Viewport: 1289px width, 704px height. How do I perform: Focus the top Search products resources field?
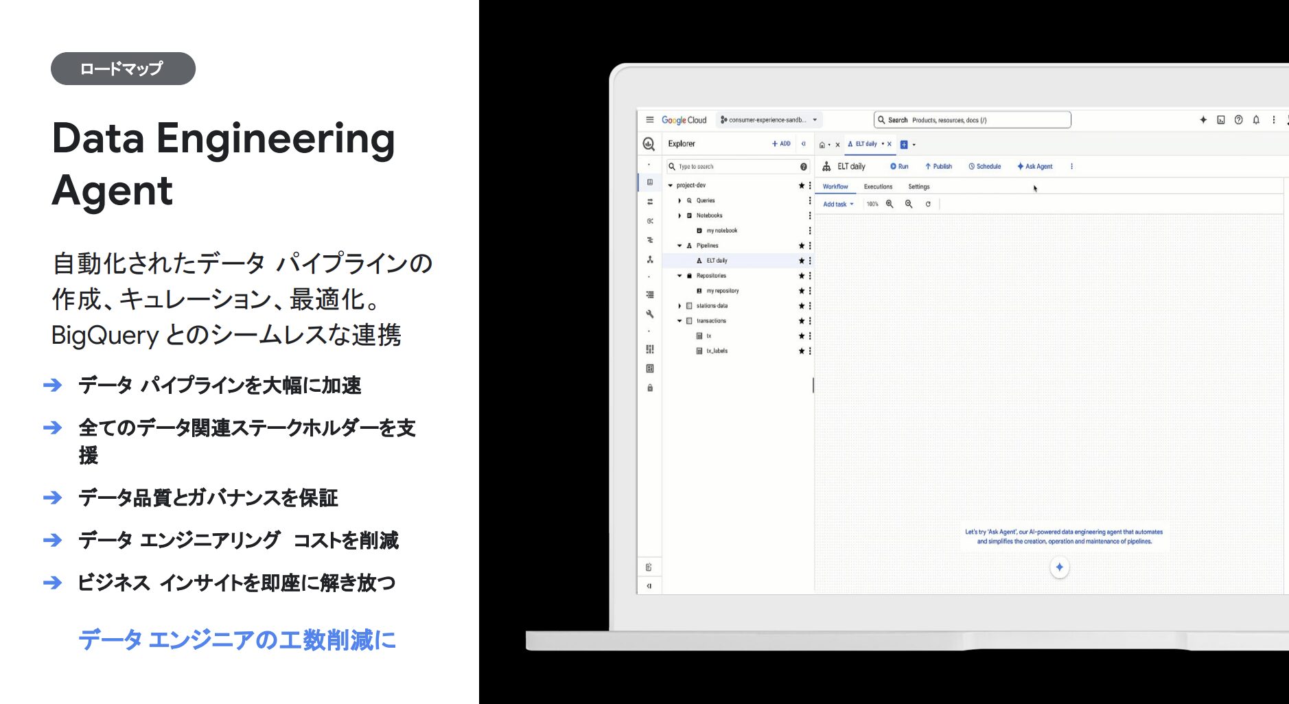point(972,120)
